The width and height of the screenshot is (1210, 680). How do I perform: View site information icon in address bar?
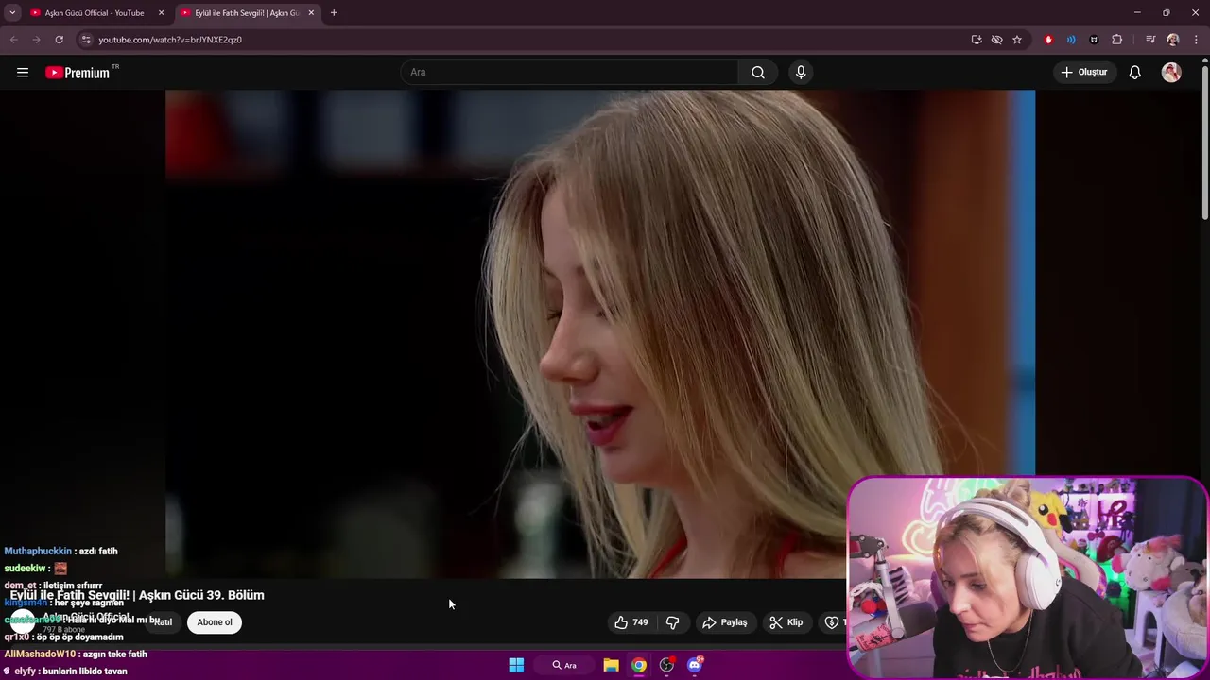[x=85, y=40]
